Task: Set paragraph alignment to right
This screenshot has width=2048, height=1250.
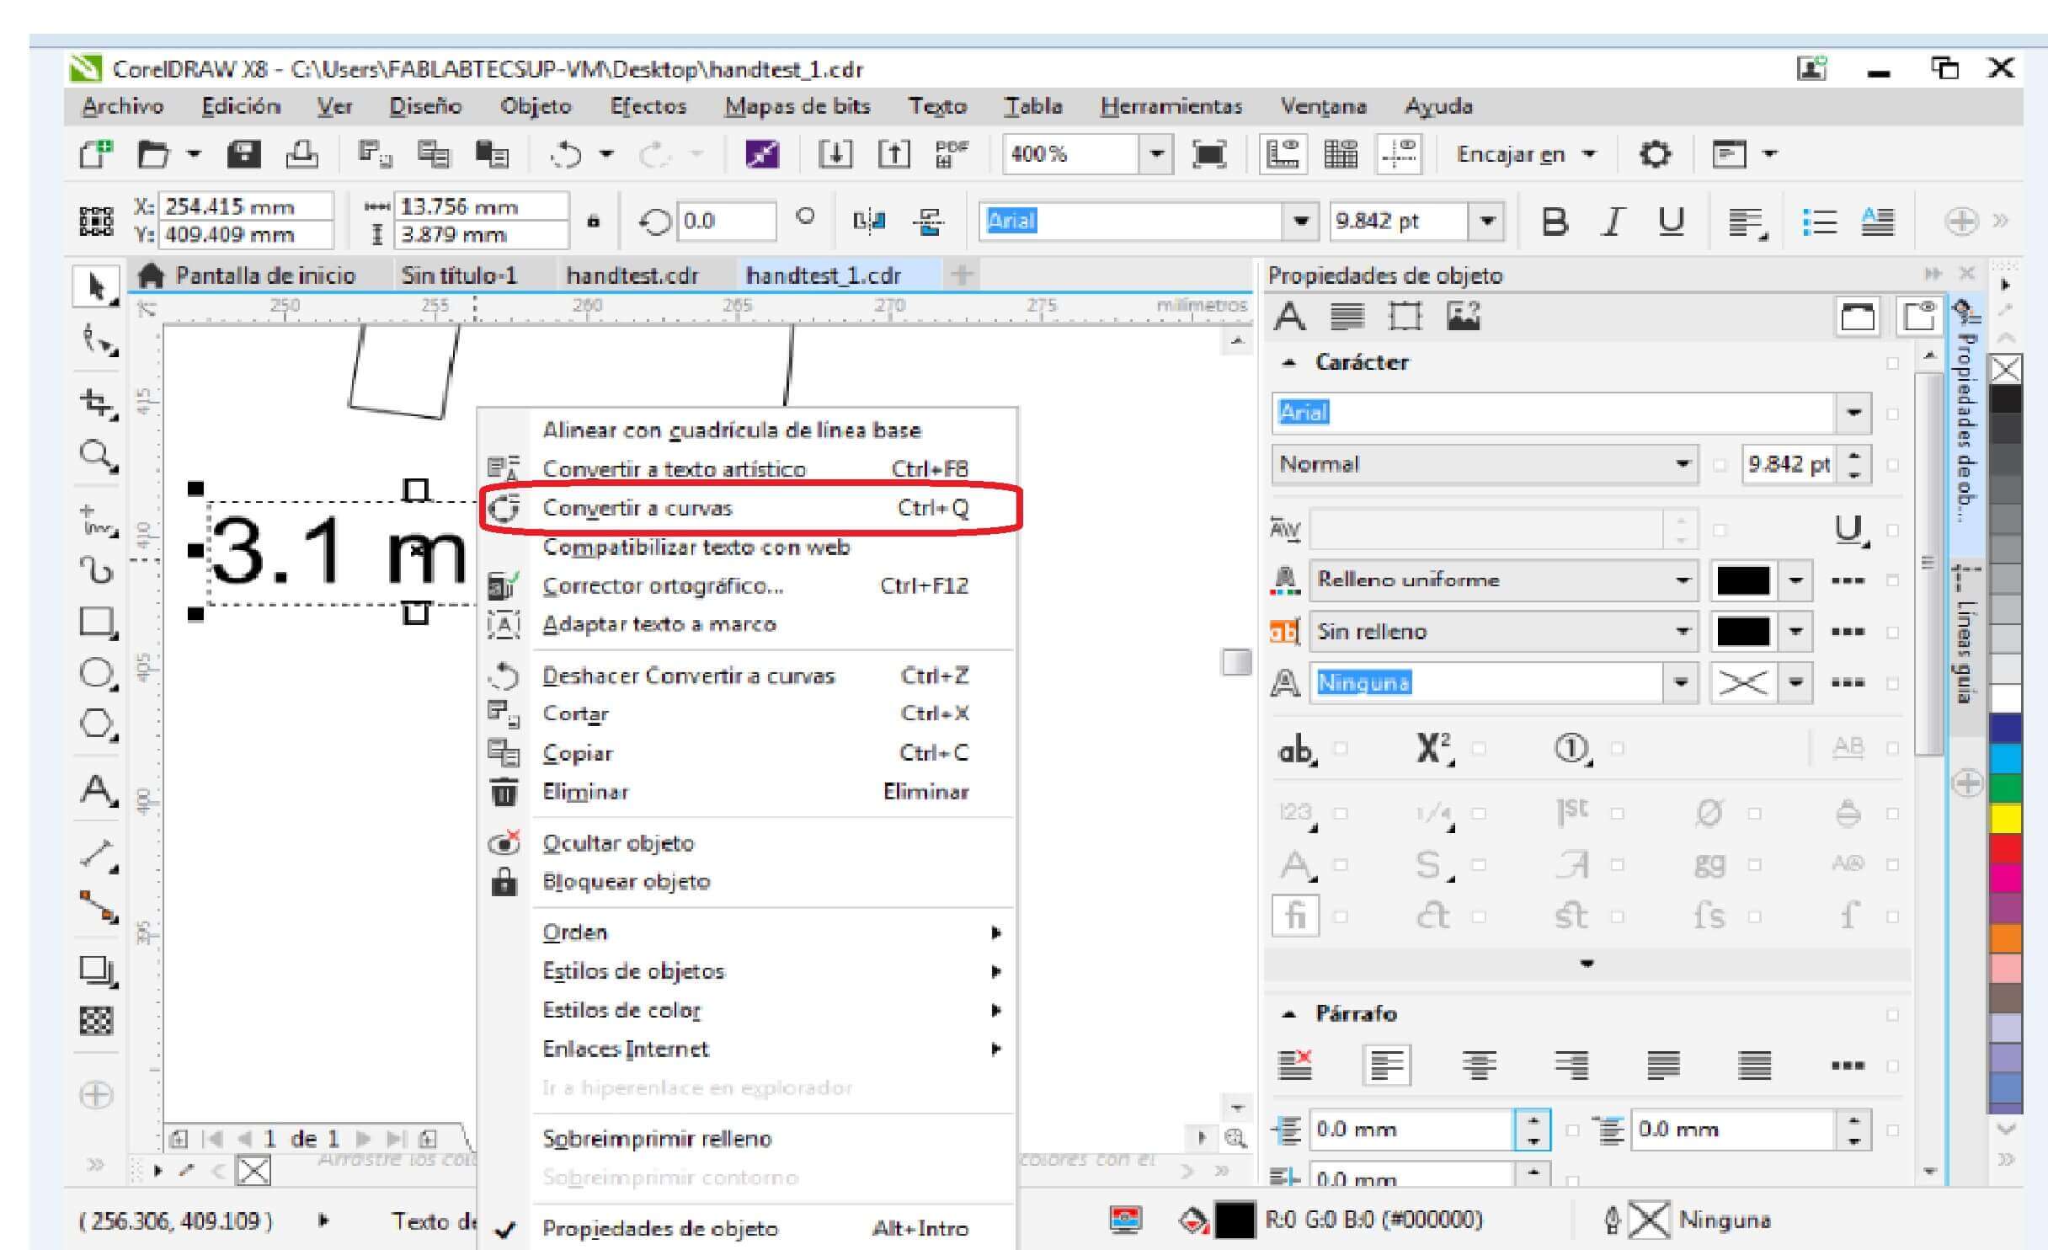Action: pos(1571,1066)
